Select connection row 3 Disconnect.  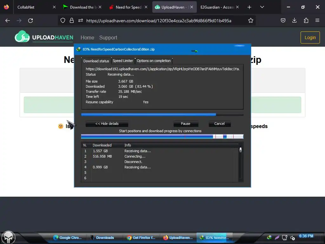coord(160,162)
